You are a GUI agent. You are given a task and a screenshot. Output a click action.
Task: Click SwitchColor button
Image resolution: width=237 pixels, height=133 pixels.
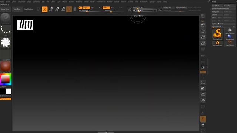pos(6,96)
